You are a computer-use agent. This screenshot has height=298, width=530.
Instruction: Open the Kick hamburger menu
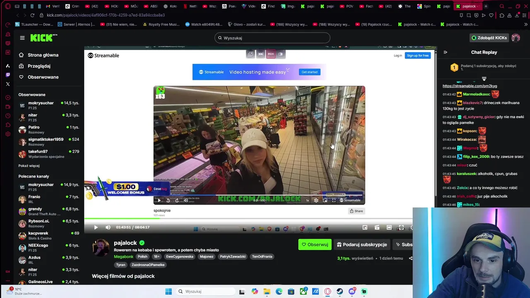point(22,38)
